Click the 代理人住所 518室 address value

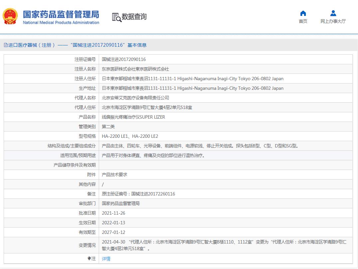click(147, 107)
